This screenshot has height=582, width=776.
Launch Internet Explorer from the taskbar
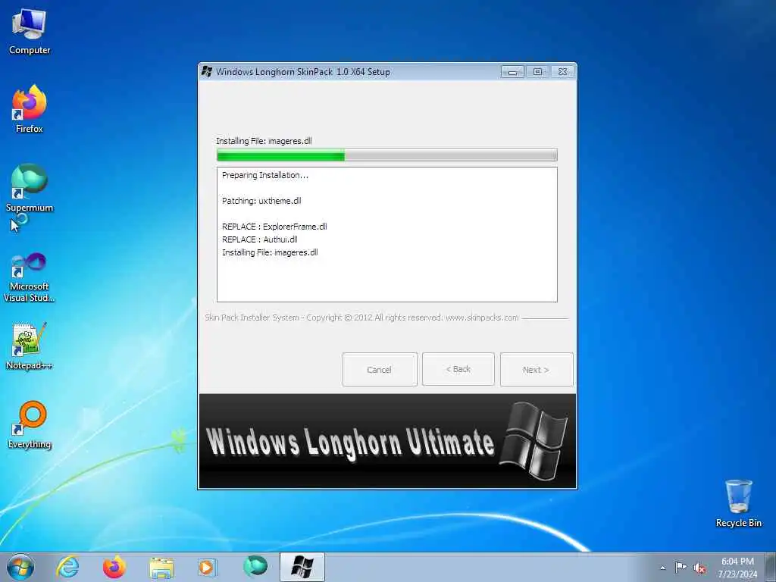coord(67,567)
